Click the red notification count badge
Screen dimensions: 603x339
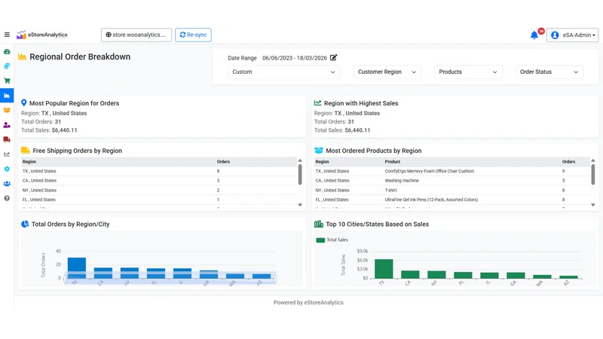click(x=541, y=31)
